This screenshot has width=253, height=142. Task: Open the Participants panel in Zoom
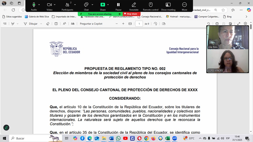[x=67, y=6]
